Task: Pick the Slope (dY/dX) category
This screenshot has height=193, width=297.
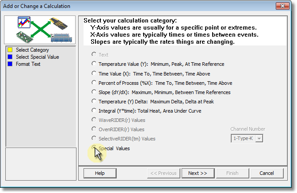Action: [x=94, y=92]
